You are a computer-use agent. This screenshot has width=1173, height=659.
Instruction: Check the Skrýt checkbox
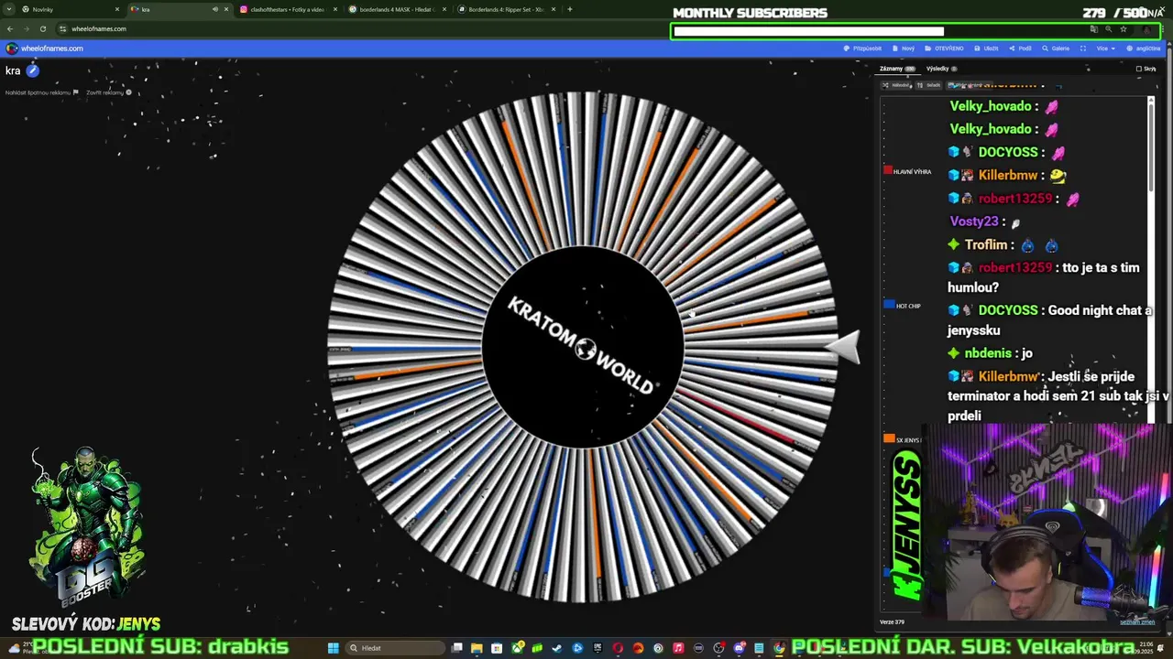pyautogui.click(x=1139, y=69)
